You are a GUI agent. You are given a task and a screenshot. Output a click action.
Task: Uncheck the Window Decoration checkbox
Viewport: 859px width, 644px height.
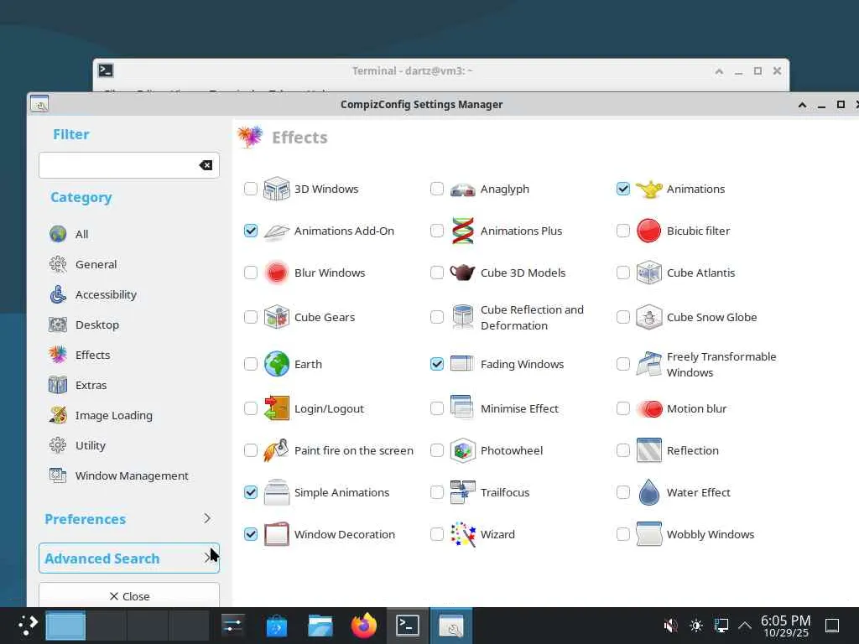click(x=250, y=534)
